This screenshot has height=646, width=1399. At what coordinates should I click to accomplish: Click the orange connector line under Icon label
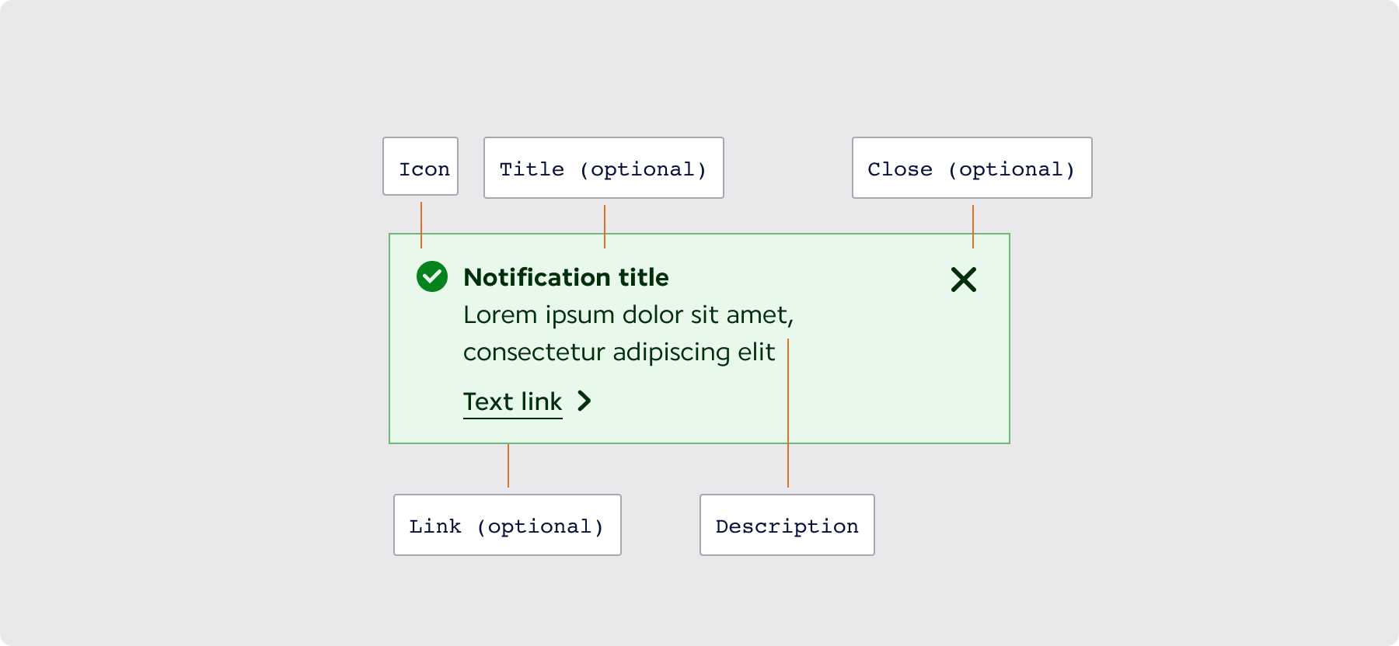pyautogui.click(x=421, y=225)
